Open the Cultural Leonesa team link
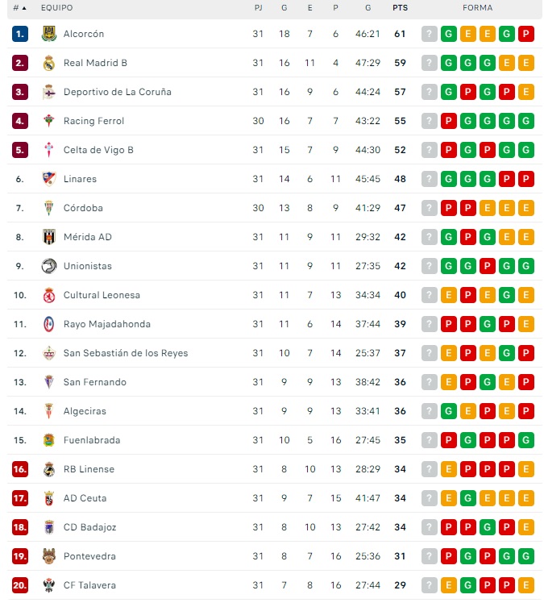Image resolution: width=544 pixels, height=607 pixels. tap(102, 295)
